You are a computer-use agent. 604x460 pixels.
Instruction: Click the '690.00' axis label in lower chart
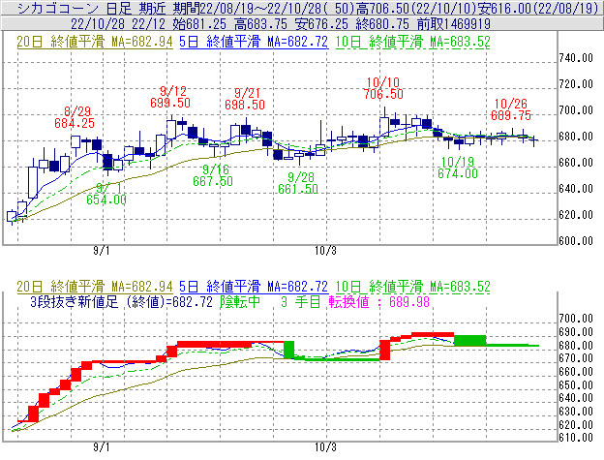[x=576, y=332]
